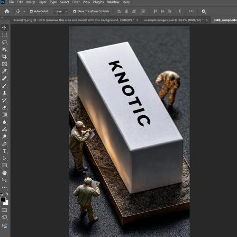The image size is (237, 237).
Task: Select the Horizontal Type tool
Action: click(x=4, y=151)
